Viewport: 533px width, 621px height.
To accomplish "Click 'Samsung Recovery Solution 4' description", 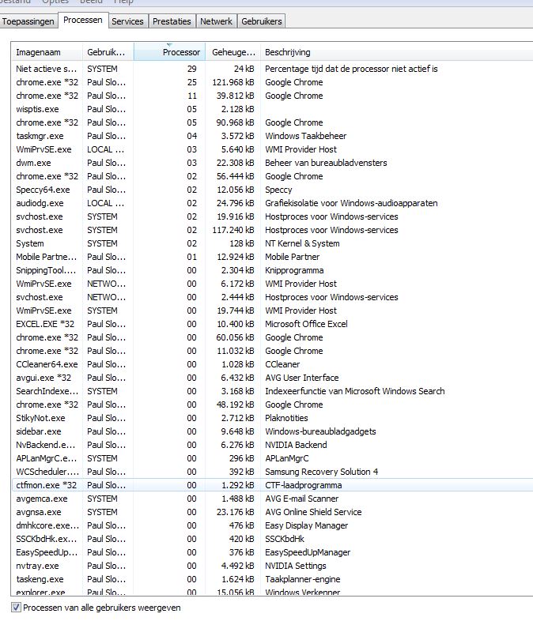I will [321, 472].
